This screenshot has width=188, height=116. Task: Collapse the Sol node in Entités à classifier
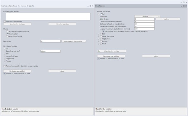pyautogui.click(x=98, y=14)
